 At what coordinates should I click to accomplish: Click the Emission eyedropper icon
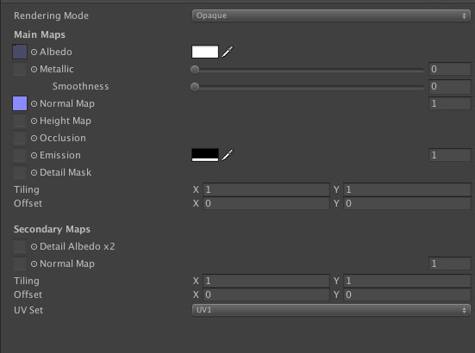click(x=228, y=155)
